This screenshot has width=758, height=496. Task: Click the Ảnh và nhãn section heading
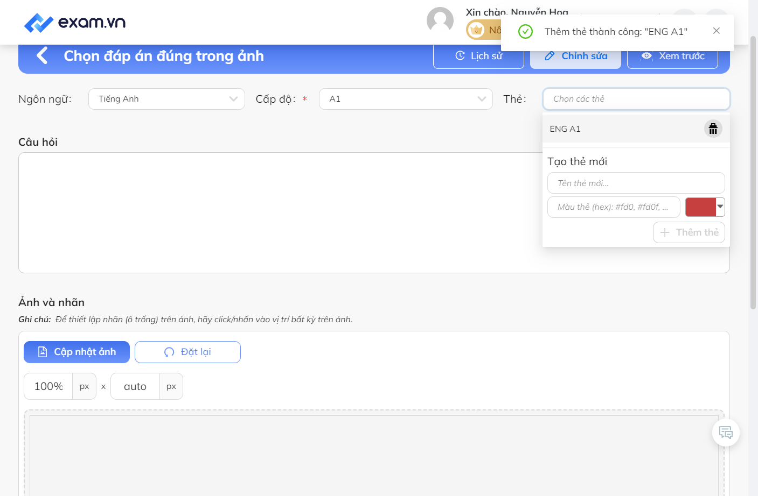click(52, 302)
